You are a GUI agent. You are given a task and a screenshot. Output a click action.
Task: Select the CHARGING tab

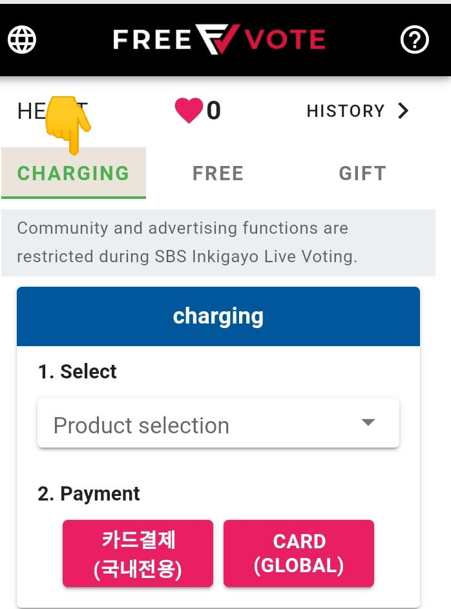(x=73, y=173)
